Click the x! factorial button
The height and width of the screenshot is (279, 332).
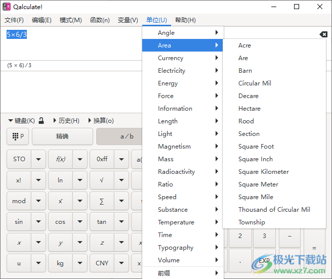tap(19, 180)
